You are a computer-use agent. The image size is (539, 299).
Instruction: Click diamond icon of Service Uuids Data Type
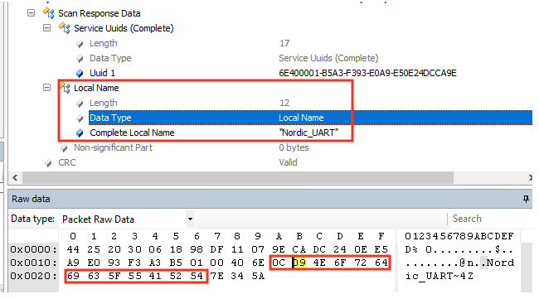80,58
